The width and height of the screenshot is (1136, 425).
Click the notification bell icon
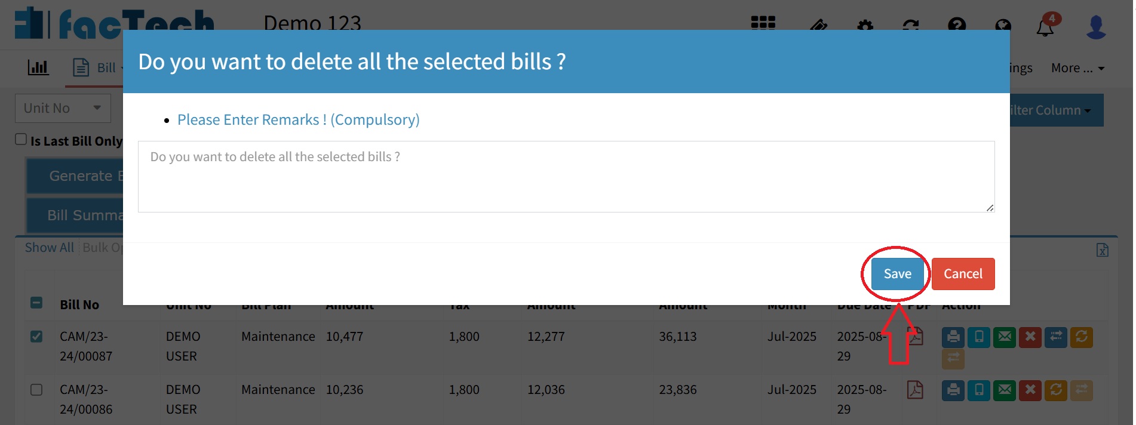pyautogui.click(x=1045, y=27)
